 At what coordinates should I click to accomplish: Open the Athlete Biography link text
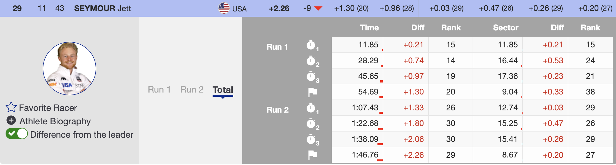[55, 121]
